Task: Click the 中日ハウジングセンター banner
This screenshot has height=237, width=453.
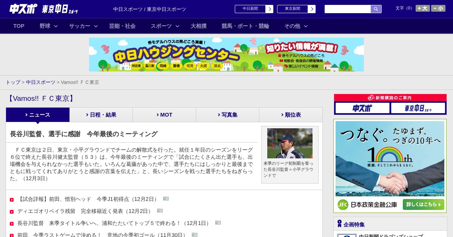Action: [226, 55]
